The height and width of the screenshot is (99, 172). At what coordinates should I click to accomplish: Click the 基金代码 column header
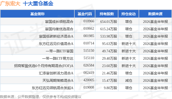85,14
